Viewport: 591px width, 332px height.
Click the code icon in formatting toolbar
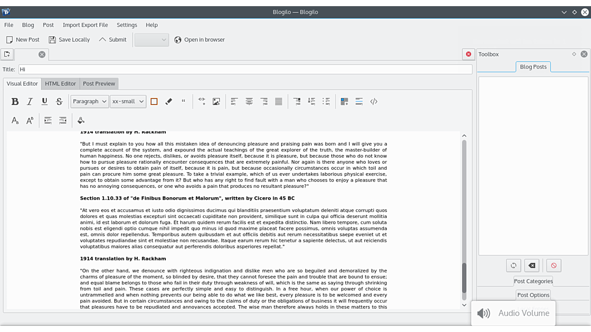[374, 101]
